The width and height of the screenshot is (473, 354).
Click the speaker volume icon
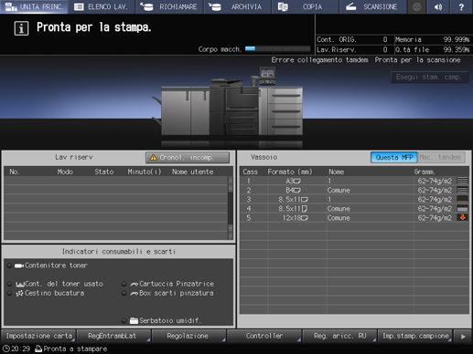coord(438,6)
